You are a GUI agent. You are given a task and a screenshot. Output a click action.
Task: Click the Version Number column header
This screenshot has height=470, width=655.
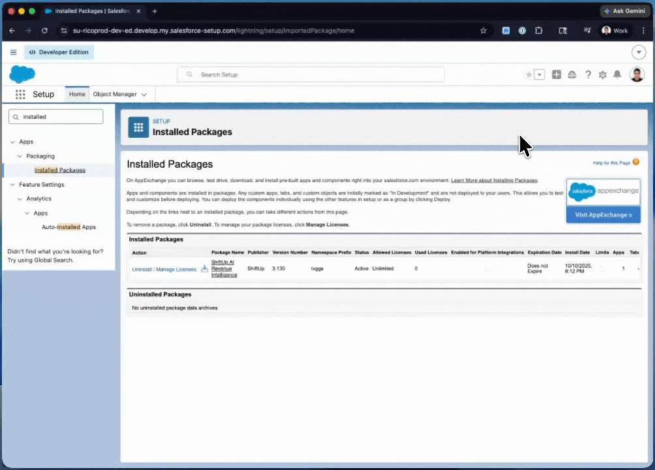click(290, 252)
